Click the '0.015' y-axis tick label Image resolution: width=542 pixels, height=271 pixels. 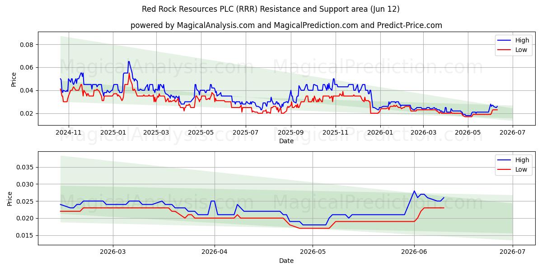26,235
